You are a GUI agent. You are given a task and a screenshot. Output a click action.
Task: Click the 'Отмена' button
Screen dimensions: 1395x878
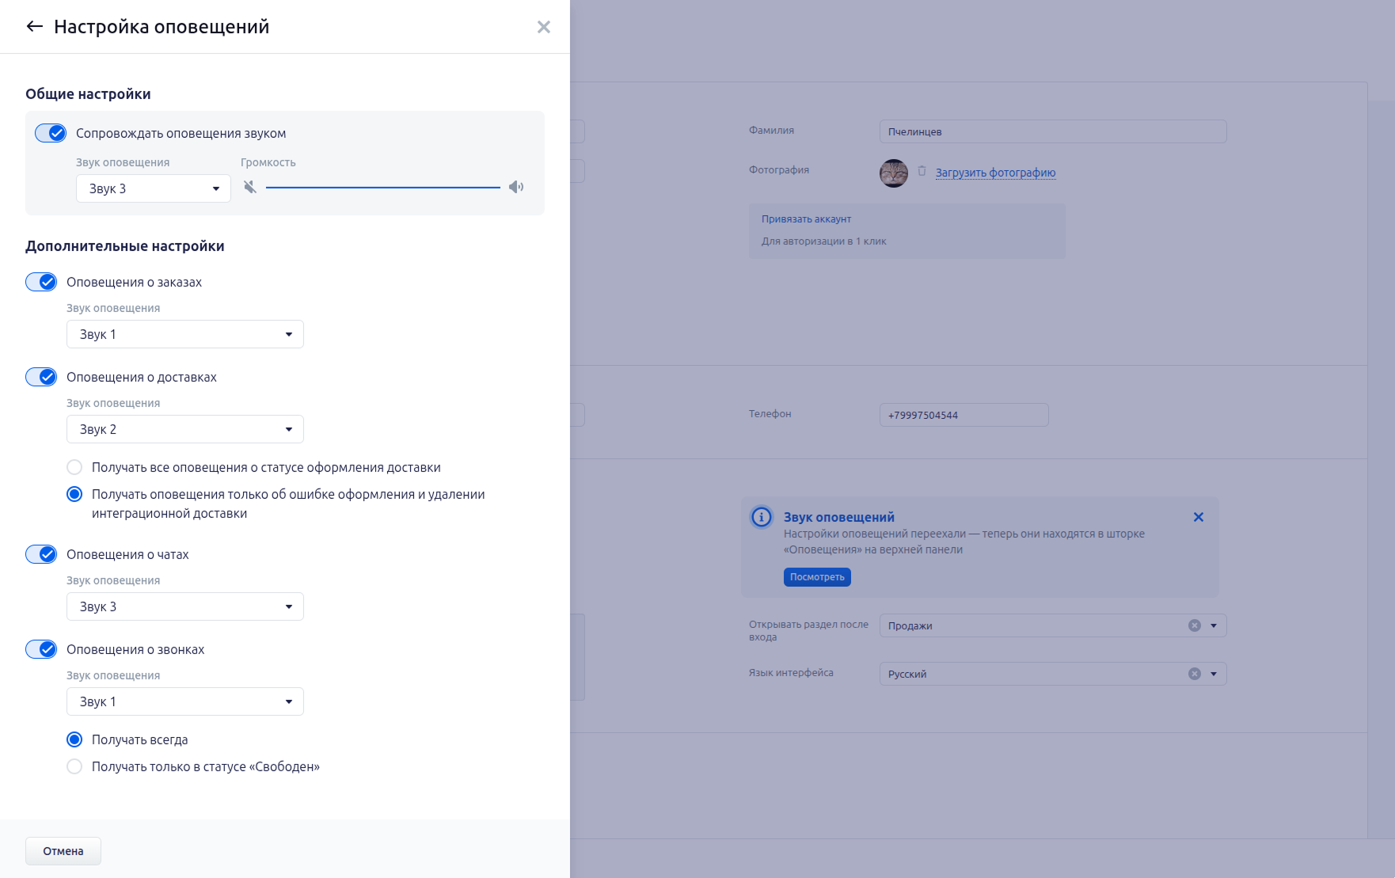pos(63,851)
